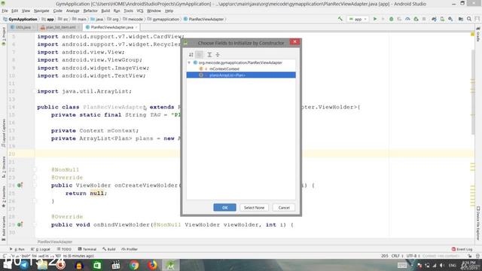Open the Profiler tool window tab
This screenshot has width=482, height=271.
tap(130, 249)
